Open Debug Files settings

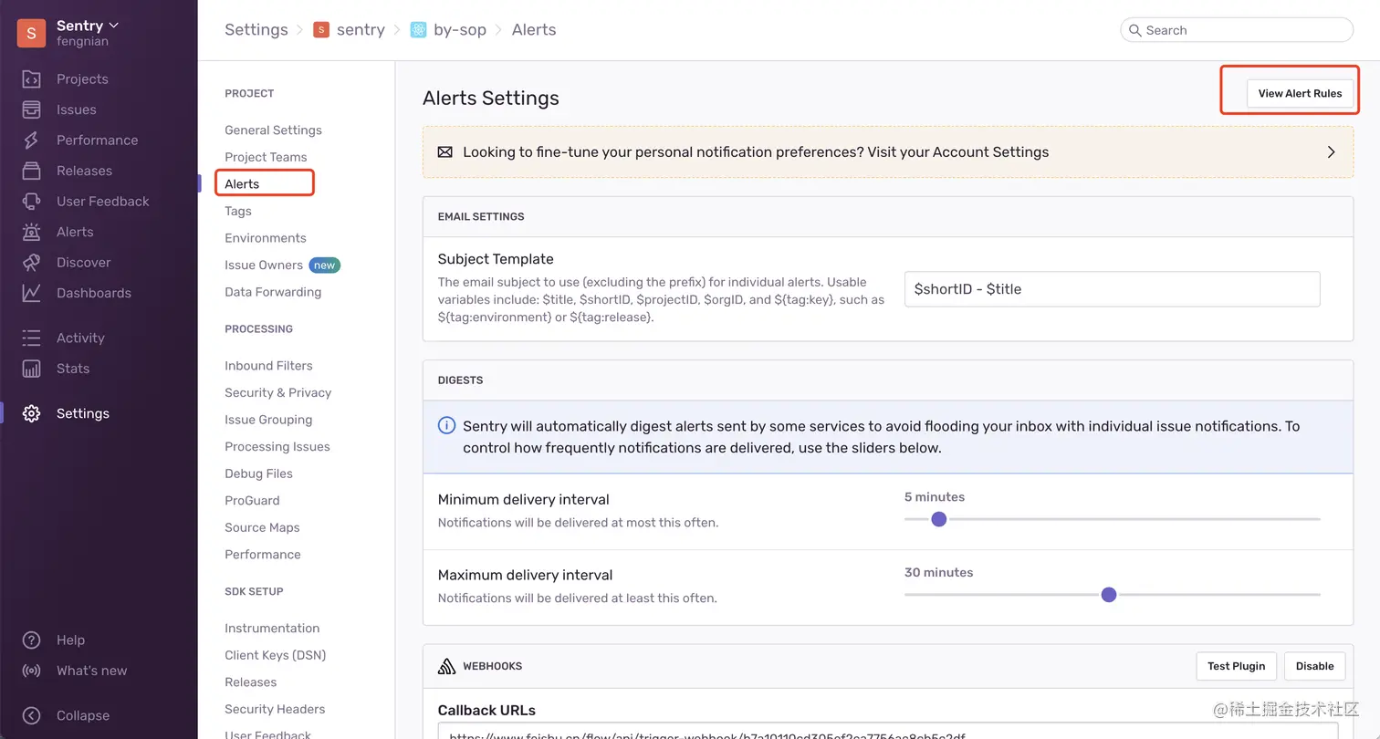(258, 474)
